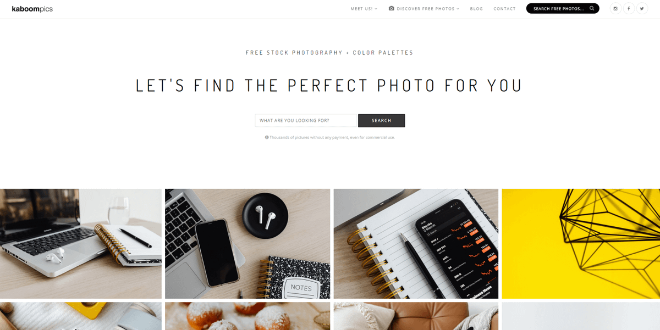Click the magnifier icon in header search

592,8
